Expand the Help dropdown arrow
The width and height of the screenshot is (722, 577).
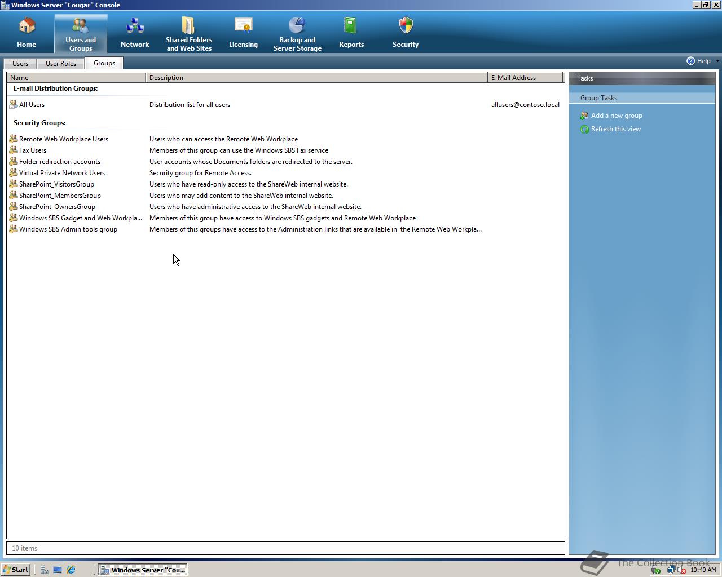[x=717, y=61]
